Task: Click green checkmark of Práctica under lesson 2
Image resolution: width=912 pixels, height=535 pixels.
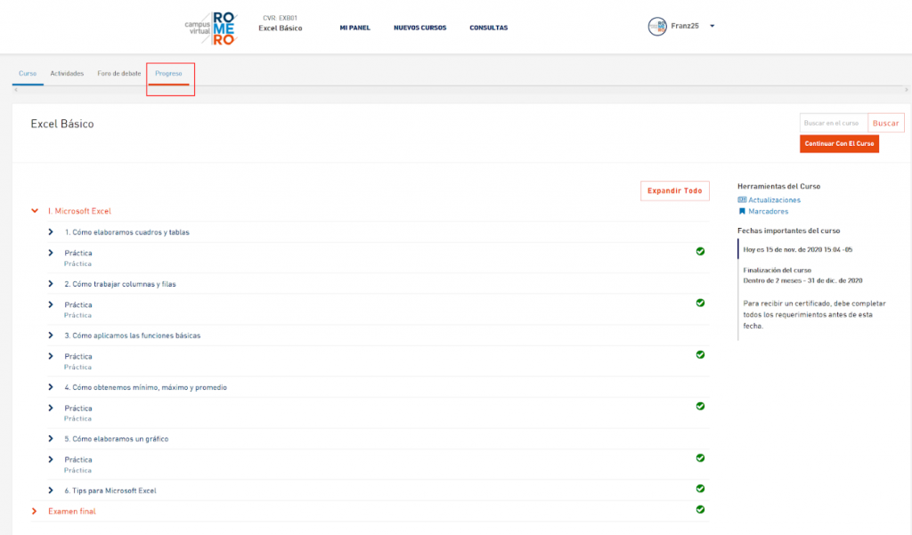Action: point(700,303)
